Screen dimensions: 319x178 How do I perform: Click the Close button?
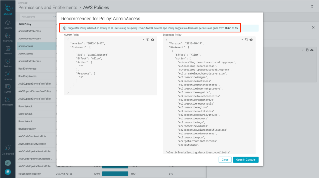225,160
